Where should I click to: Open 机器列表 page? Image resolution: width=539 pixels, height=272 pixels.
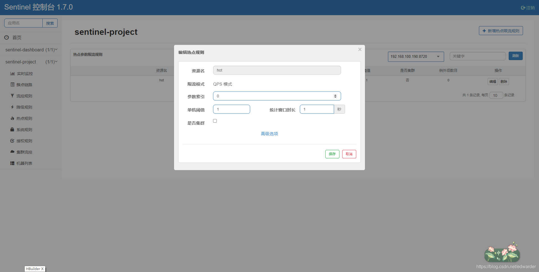click(24, 163)
